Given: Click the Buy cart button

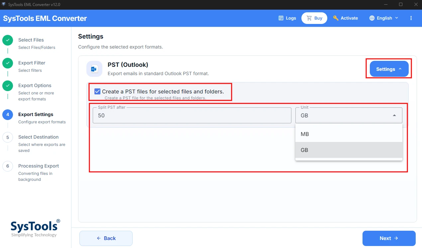Looking at the screenshot, I should pos(314,18).
